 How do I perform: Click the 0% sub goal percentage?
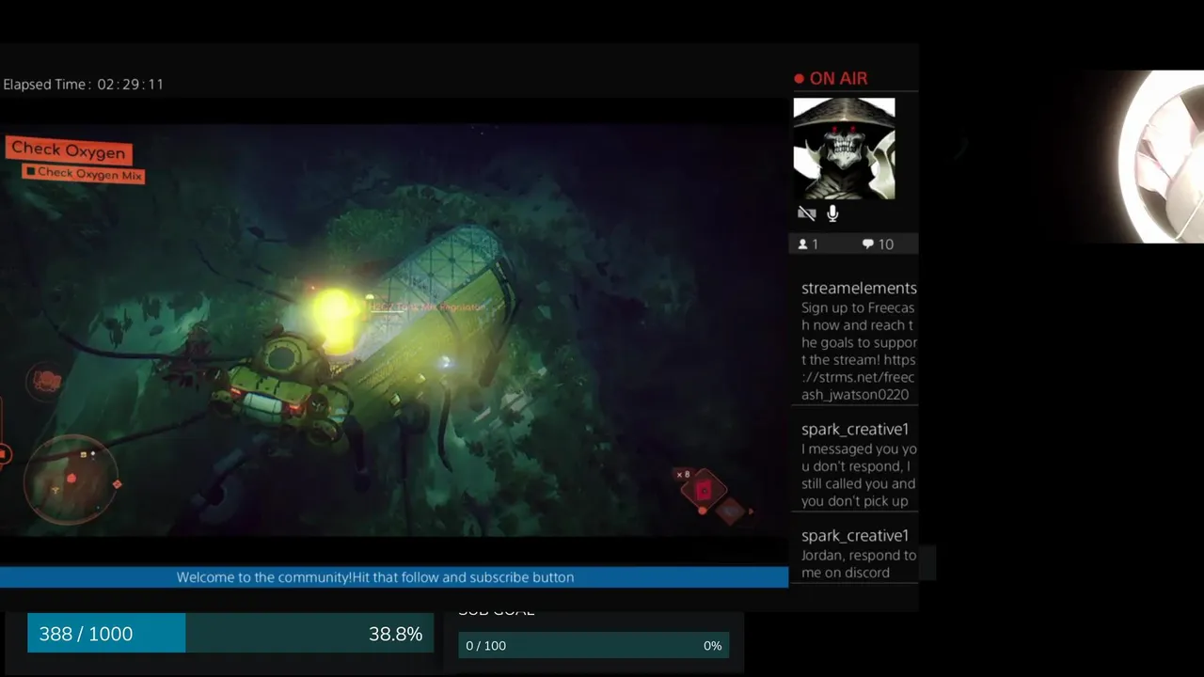(x=712, y=646)
